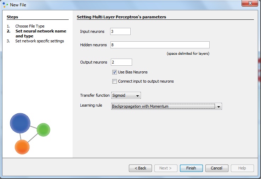Click the New File window title icon
The width and height of the screenshot is (261, 179).
point(5,5)
